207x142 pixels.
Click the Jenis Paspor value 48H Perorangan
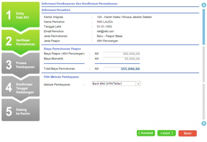(x=107, y=41)
